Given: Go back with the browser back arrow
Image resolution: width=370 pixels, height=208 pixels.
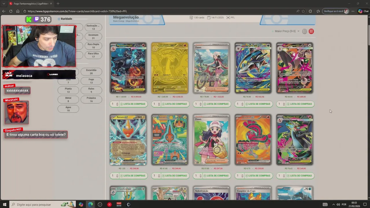Looking at the screenshot, I should pyautogui.click(x=4, y=11).
